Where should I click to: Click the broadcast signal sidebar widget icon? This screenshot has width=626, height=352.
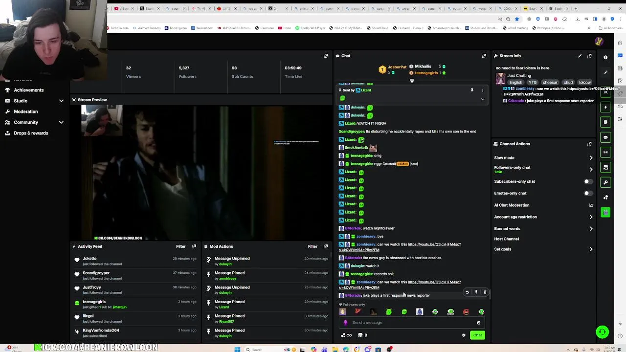pos(606,152)
